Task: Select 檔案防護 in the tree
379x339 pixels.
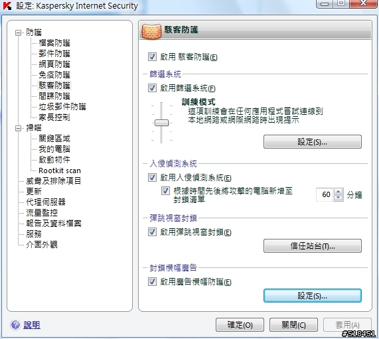Action: (x=54, y=43)
